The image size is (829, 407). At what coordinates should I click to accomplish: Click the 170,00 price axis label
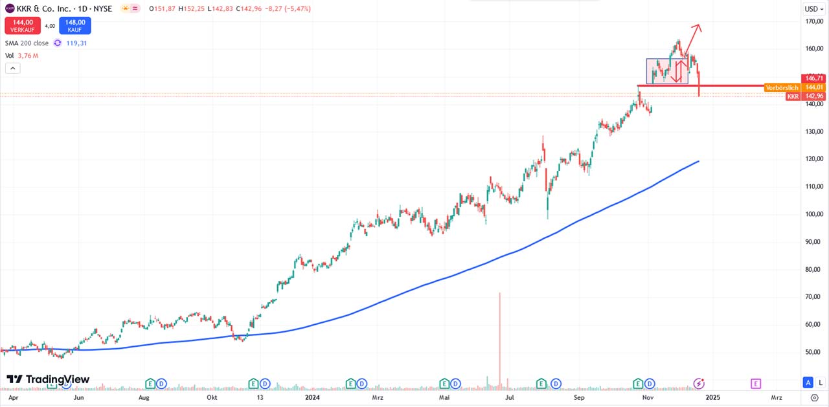point(813,21)
